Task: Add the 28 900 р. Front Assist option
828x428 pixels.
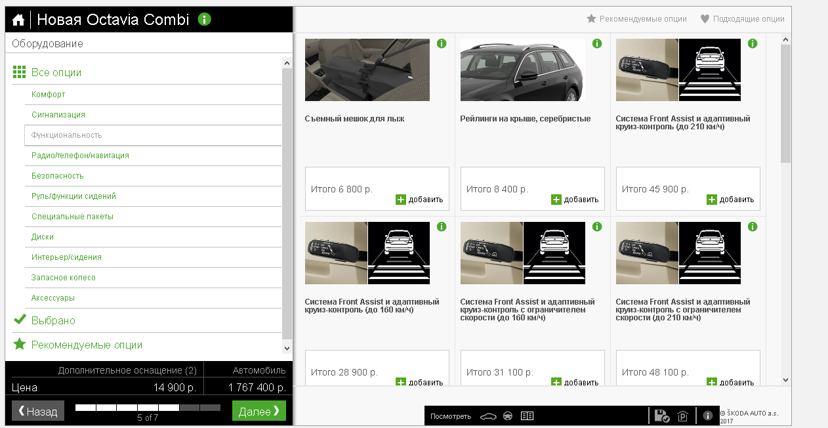Action: click(419, 382)
